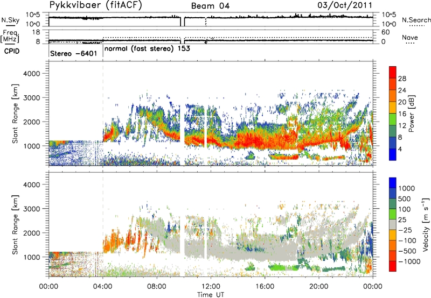Screen dimensions: 431x298
Task: Click the 'N.Sky' legend label
Action: coord(10,20)
